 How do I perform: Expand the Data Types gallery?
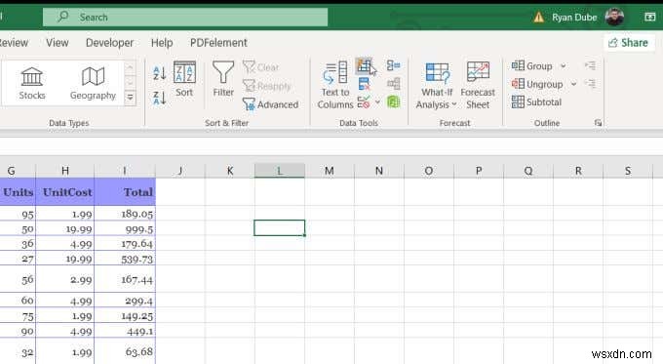tap(131, 98)
